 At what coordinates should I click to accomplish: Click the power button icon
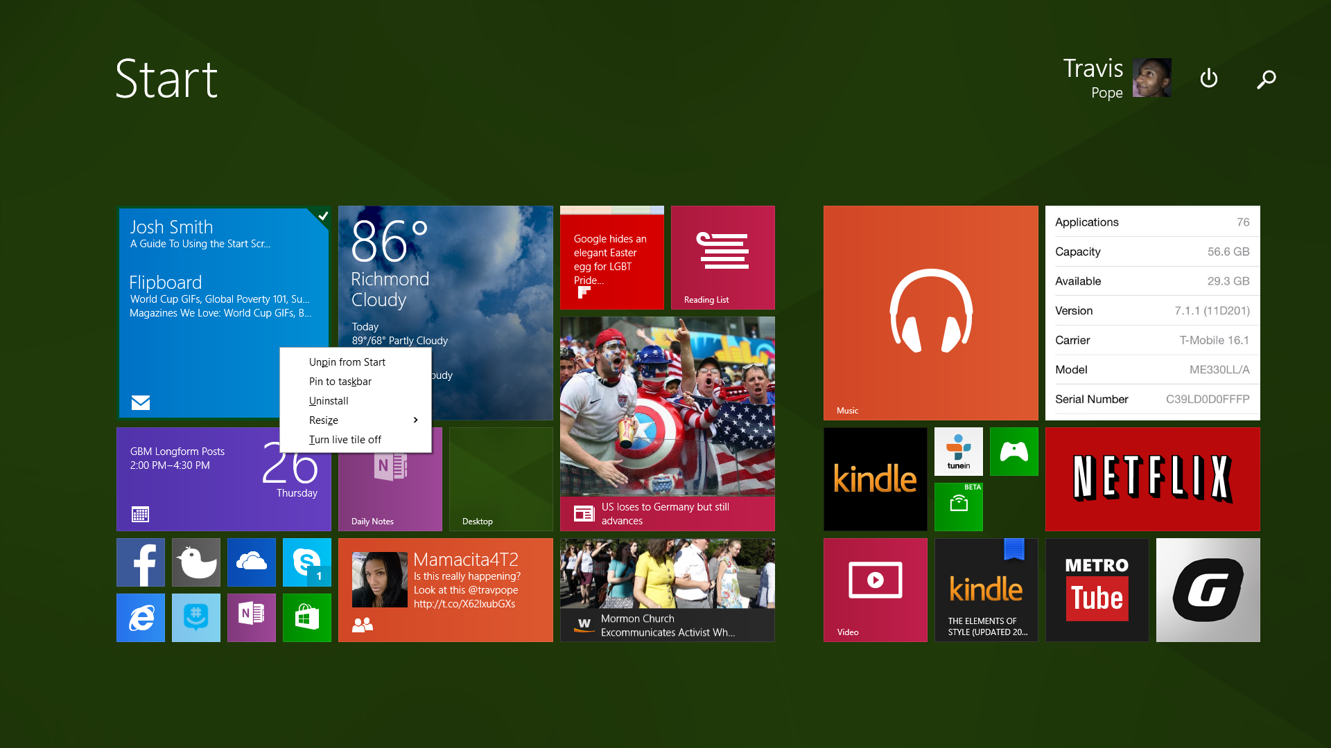1209,78
